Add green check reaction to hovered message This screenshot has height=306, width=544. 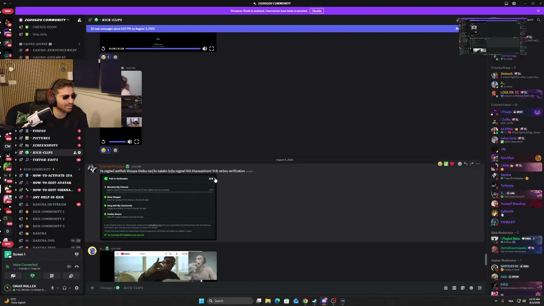pos(446,164)
